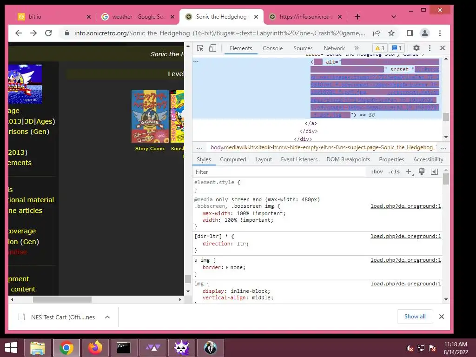
Task: Go back in browser history
Action: coord(19,33)
